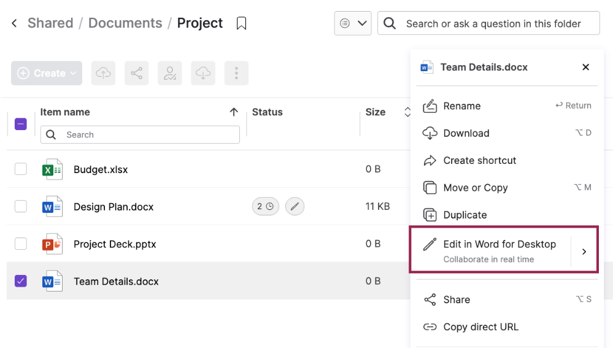Open the view options dropdown
Viewport: 613px width, 348px height.
point(353,23)
